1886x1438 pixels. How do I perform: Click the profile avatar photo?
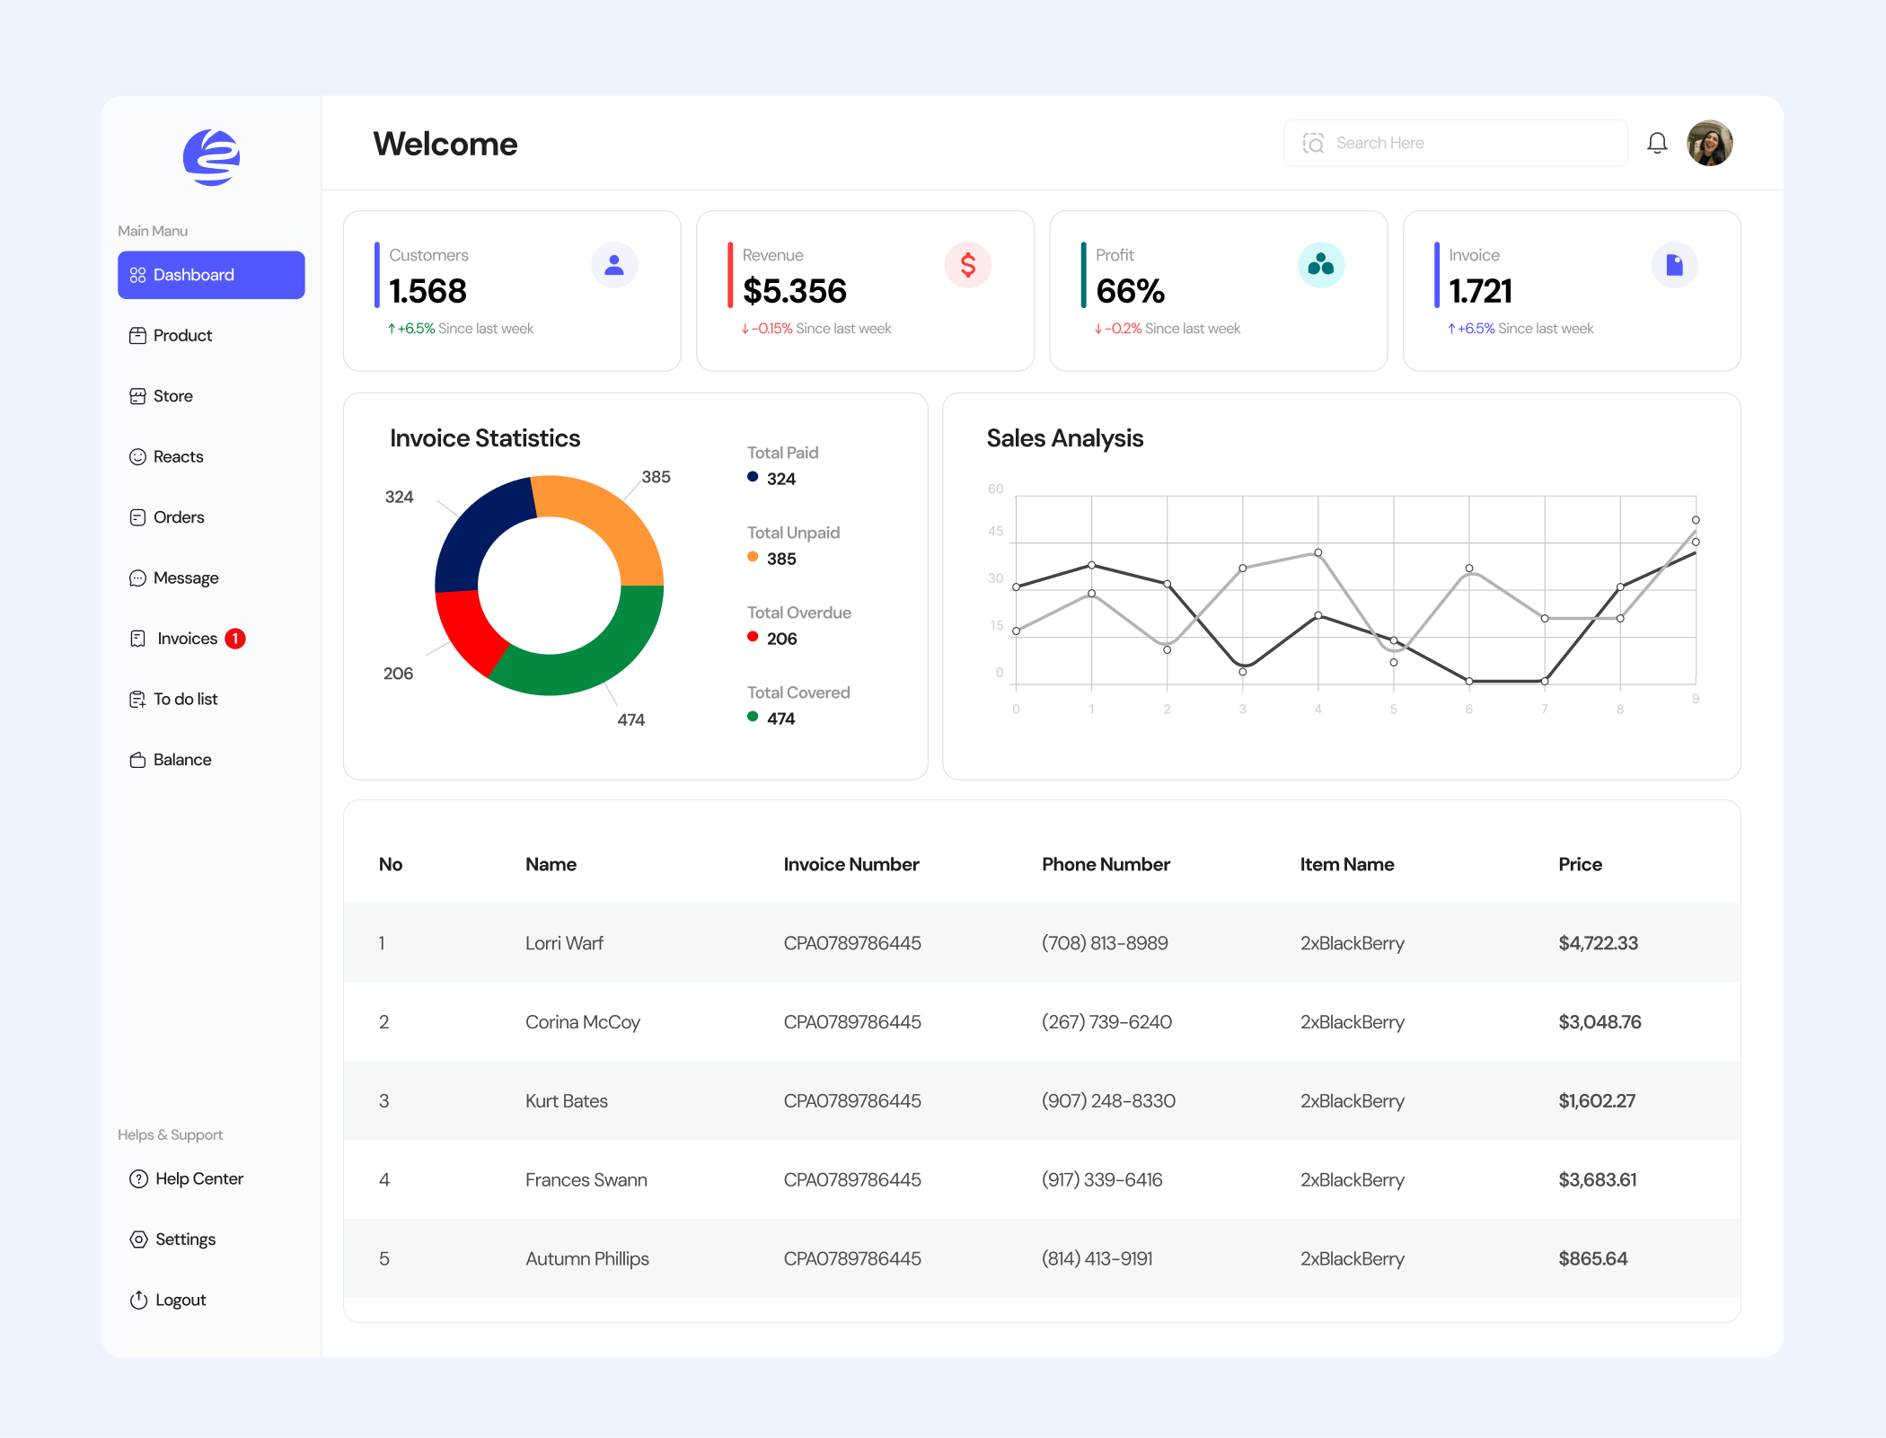pos(1709,143)
